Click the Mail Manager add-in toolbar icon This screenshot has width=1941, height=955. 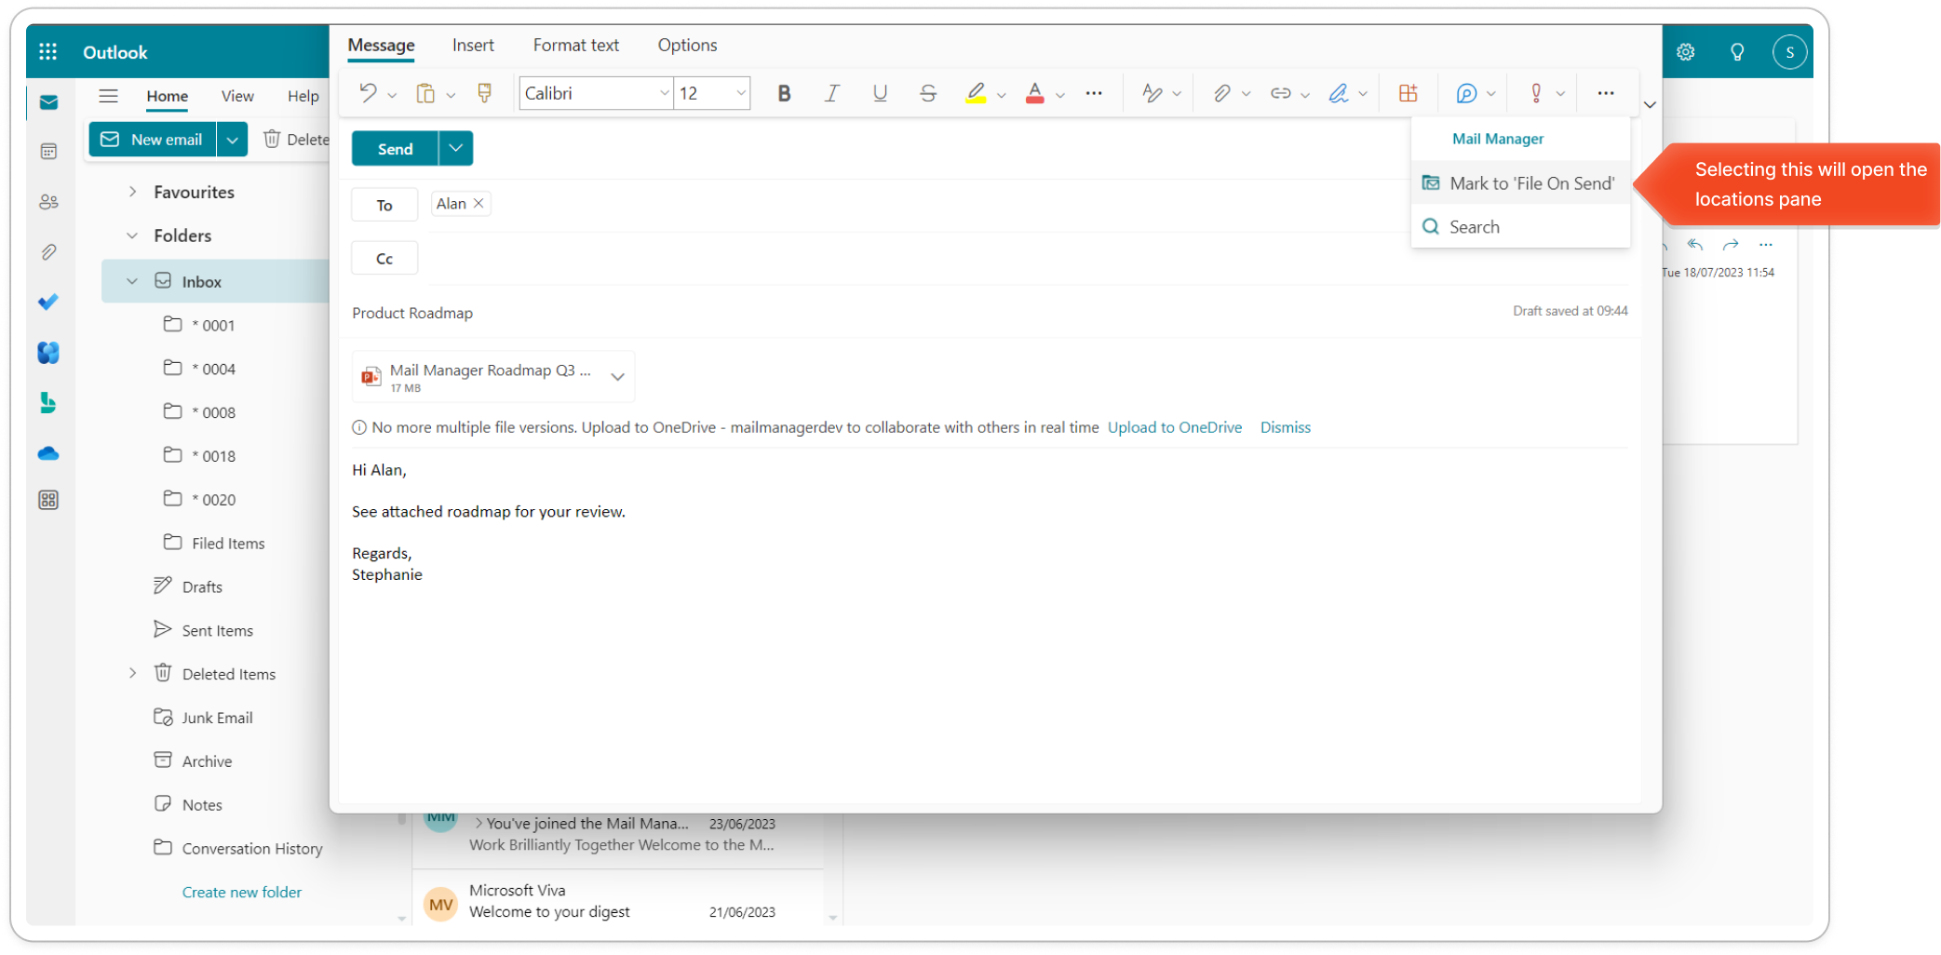[1466, 93]
